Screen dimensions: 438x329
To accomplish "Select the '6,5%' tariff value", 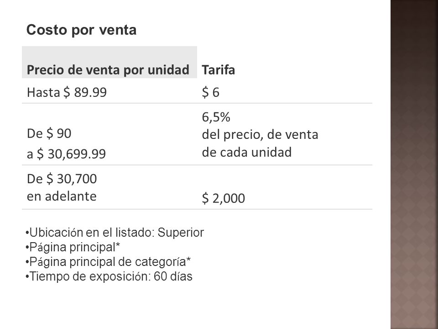I will click(x=216, y=117).
